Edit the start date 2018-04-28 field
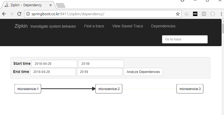This screenshot has width=224, height=115. click(x=54, y=64)
